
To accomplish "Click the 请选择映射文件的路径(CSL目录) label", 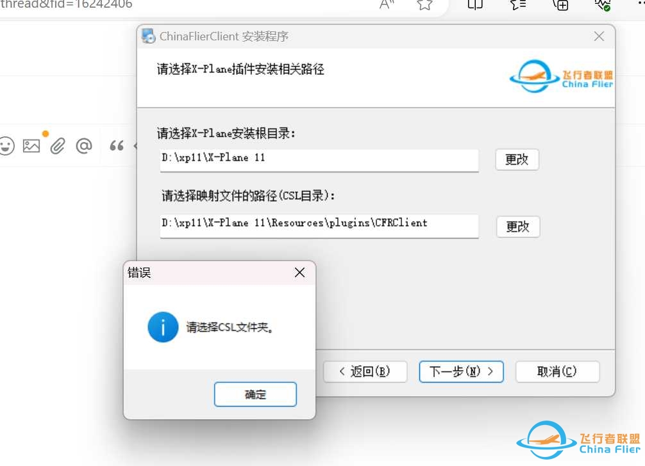I will click(x=248, y=195).
